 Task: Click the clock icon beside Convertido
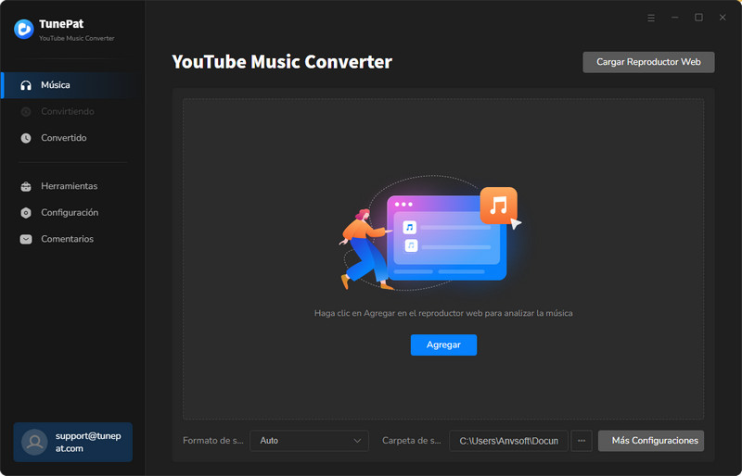pos(26,138)
